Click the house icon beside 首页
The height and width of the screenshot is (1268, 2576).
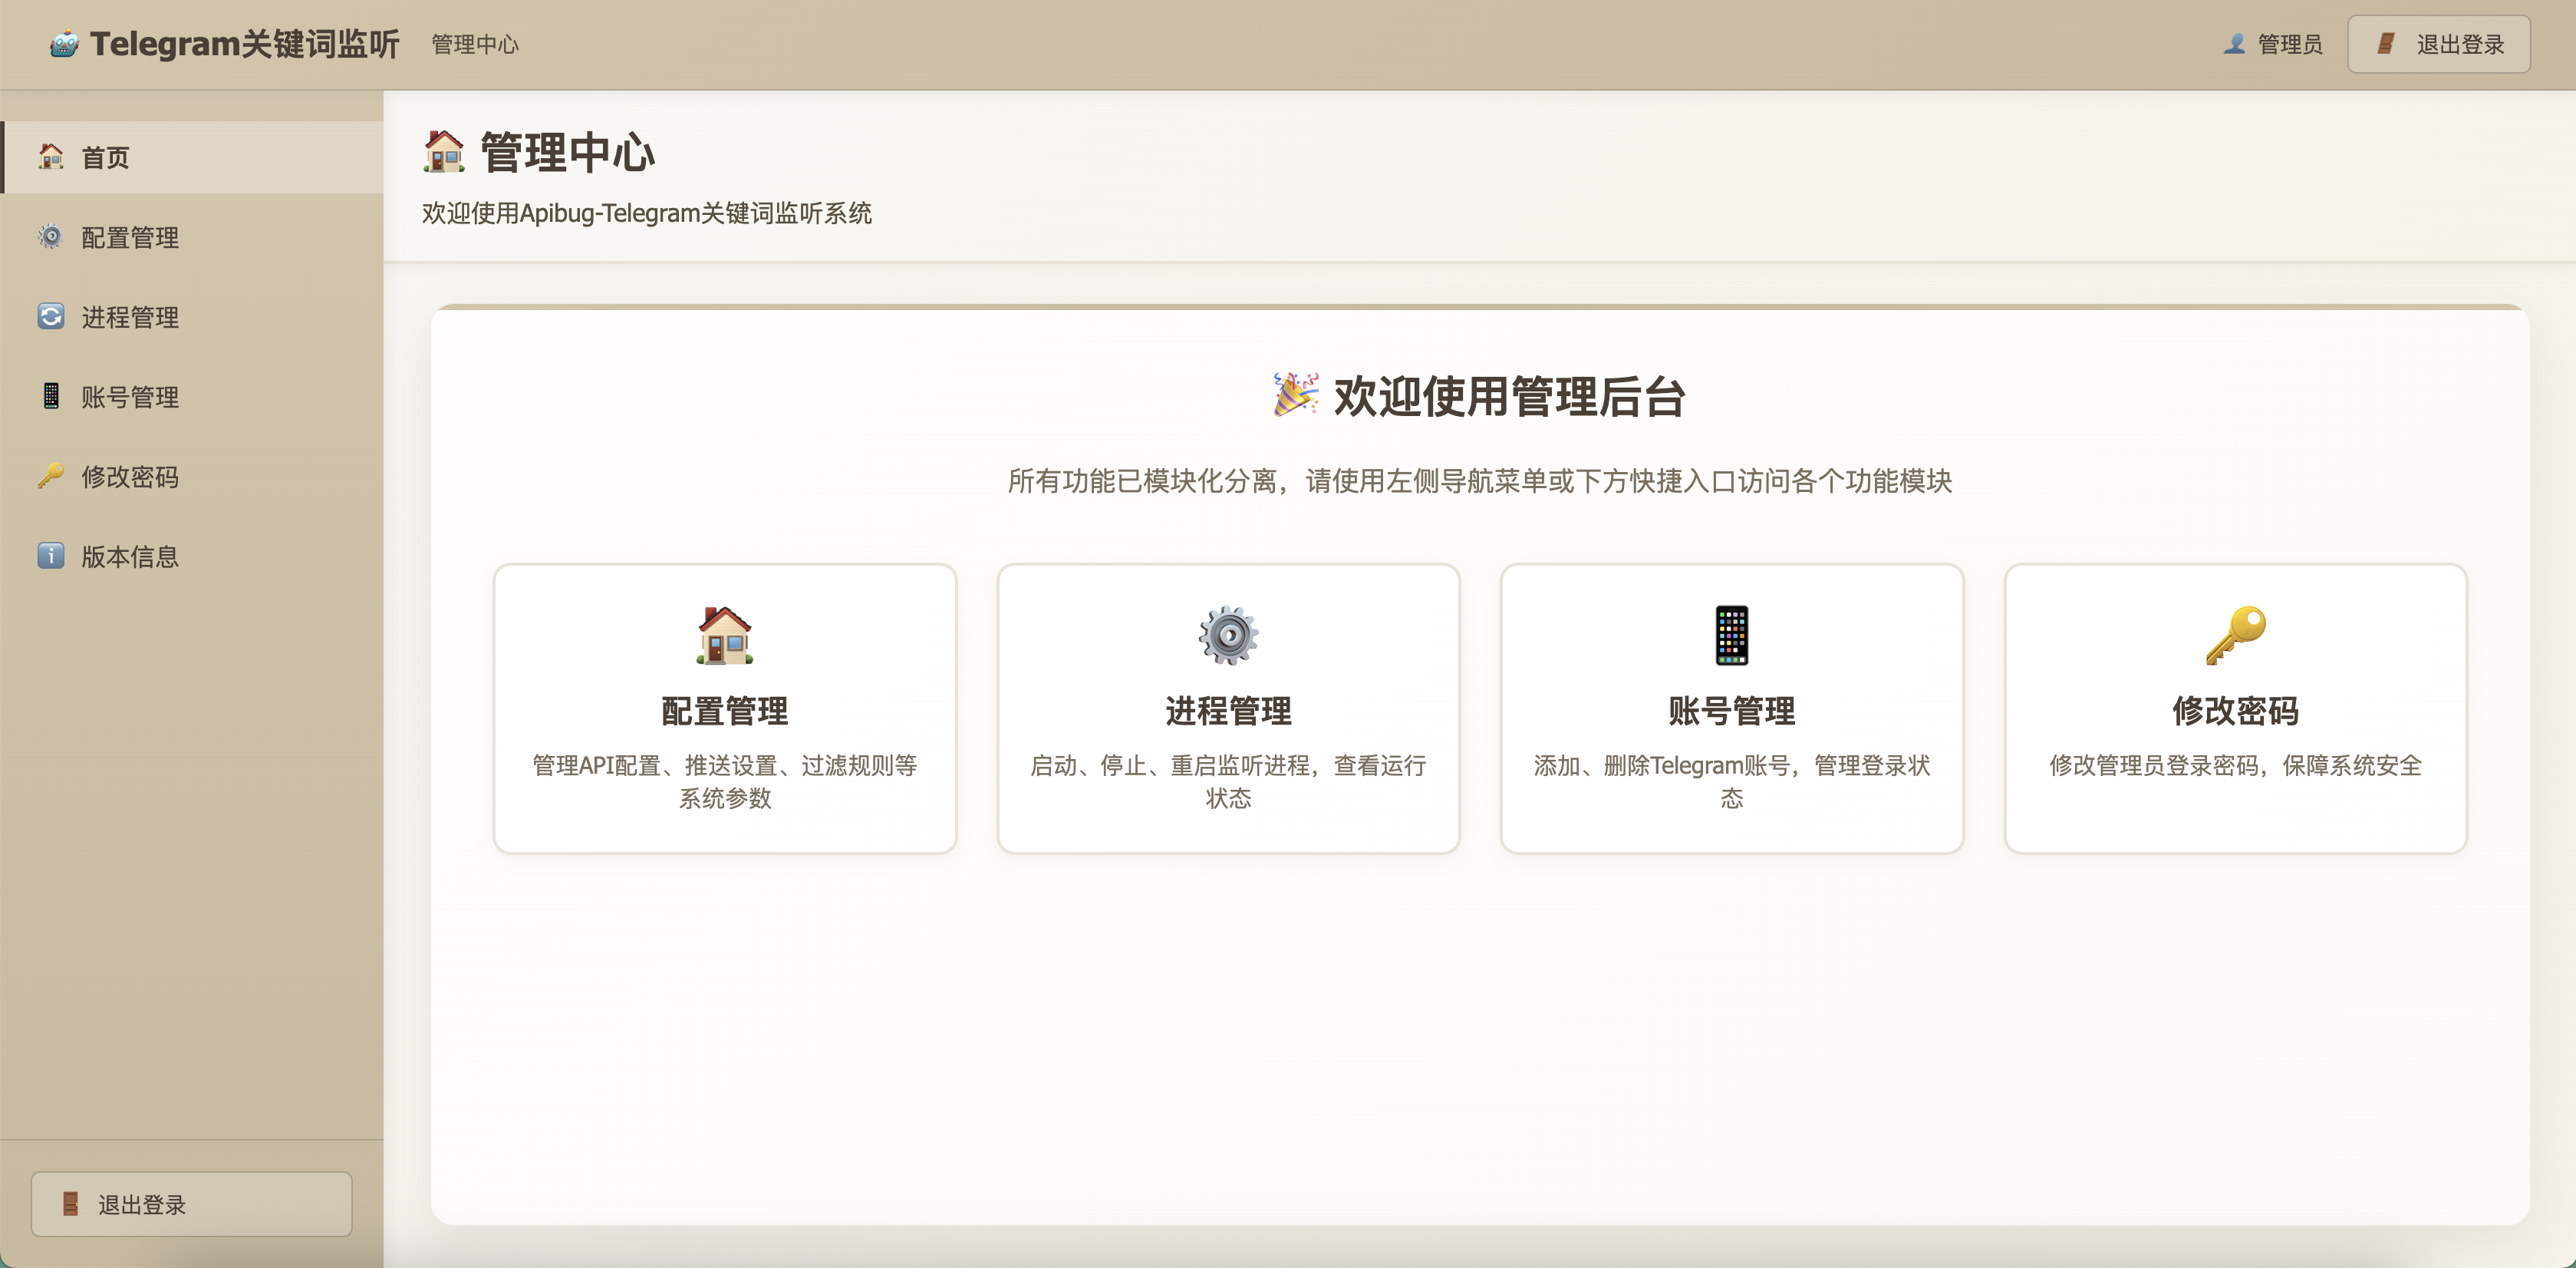click(x=51, y=157)
